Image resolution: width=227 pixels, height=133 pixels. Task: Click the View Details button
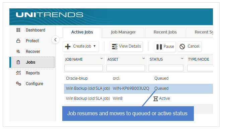[126, 47]
